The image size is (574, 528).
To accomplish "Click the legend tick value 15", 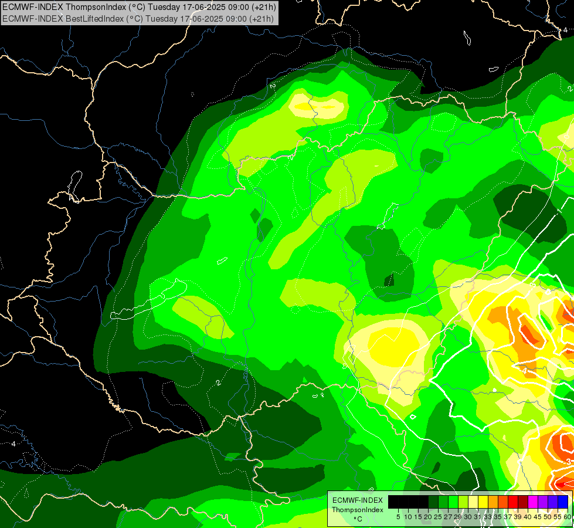I will point(418,517).
